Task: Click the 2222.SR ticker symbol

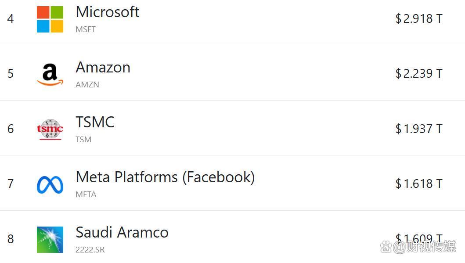Action: coord(90,250)
